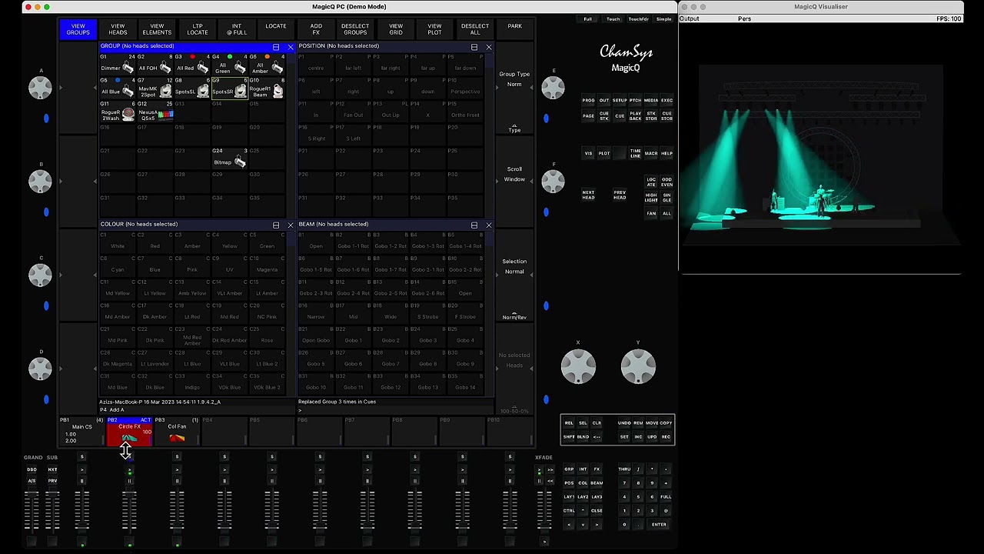The height and width of the screenshot is (554, 984).
Task: Maximize the GROUP window
Action: coord(276,47)
